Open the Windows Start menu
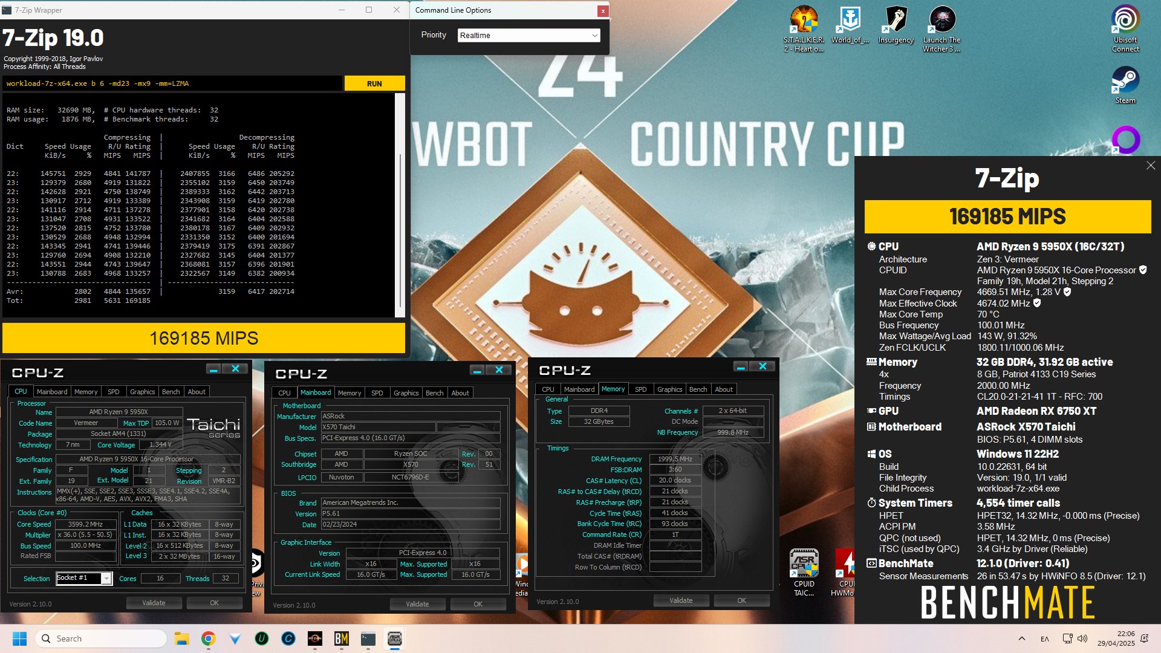This screenshot has width=1161, height=653. [x=19, y=638]
